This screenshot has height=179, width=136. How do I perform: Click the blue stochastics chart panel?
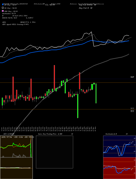[x=119, y=146]
